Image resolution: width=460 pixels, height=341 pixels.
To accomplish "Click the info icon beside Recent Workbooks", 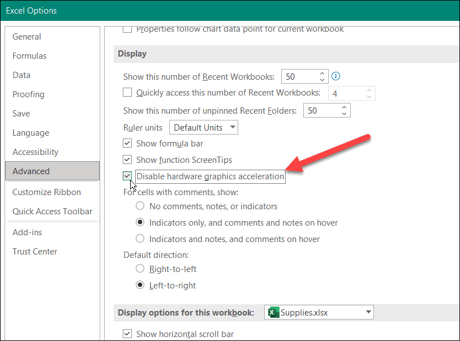I will (x=337, y=76).
